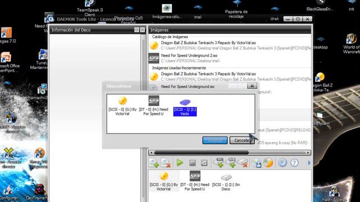The width and height of the screenshot is (360, 202).
Task: Open the Imágenes-célu... desktop icon
Action: 167,11
